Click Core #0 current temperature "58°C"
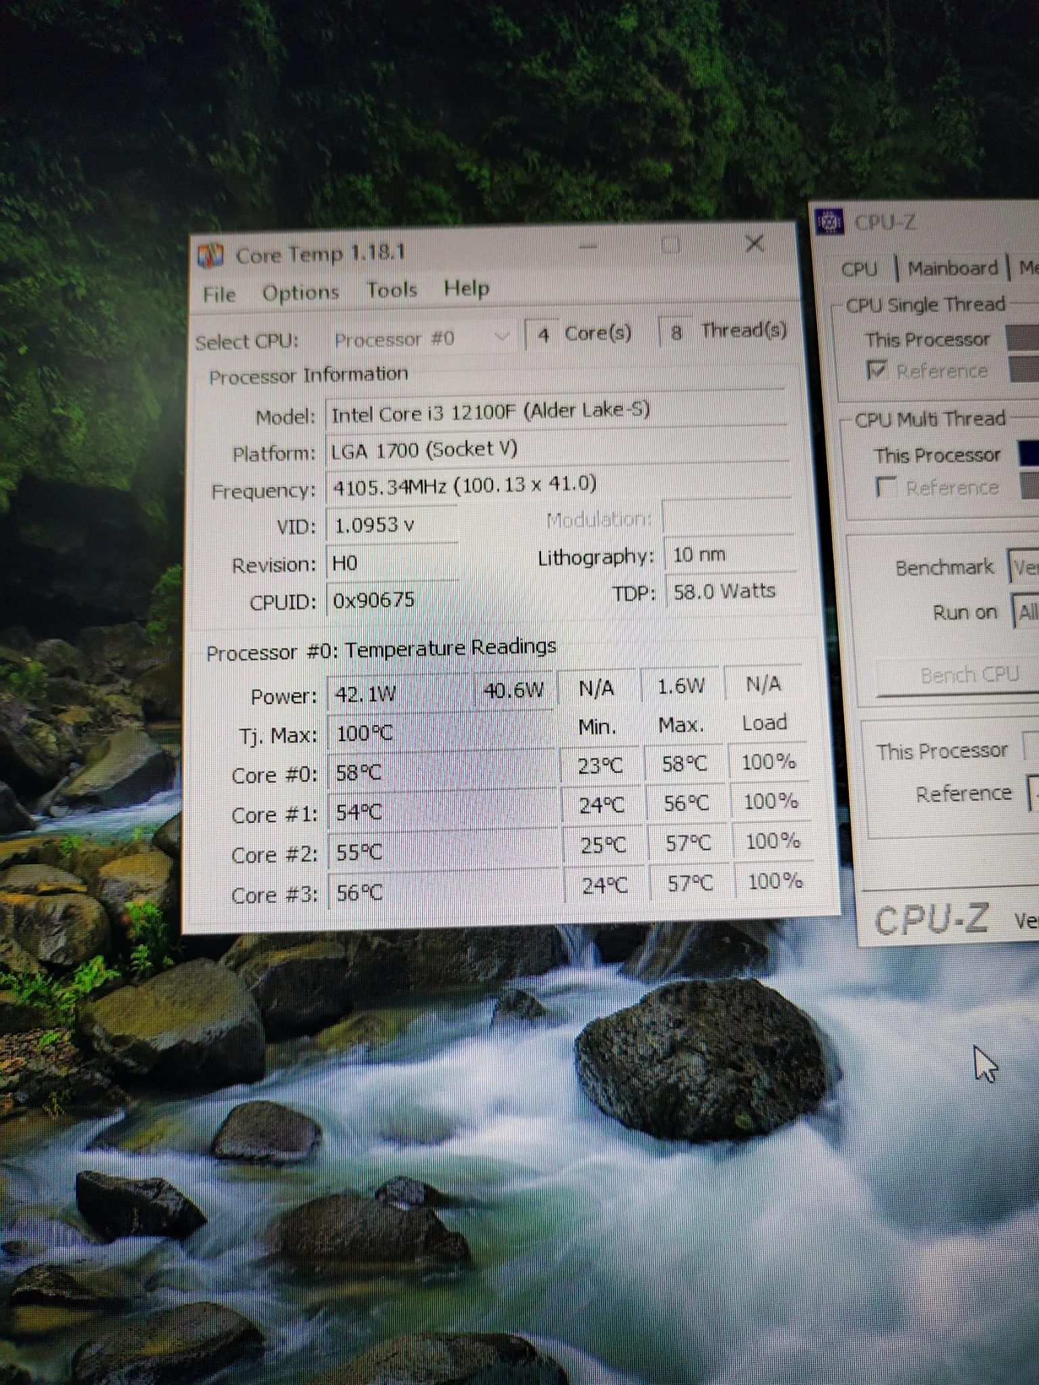1039x1385 pixels. (x=359, y=773)
